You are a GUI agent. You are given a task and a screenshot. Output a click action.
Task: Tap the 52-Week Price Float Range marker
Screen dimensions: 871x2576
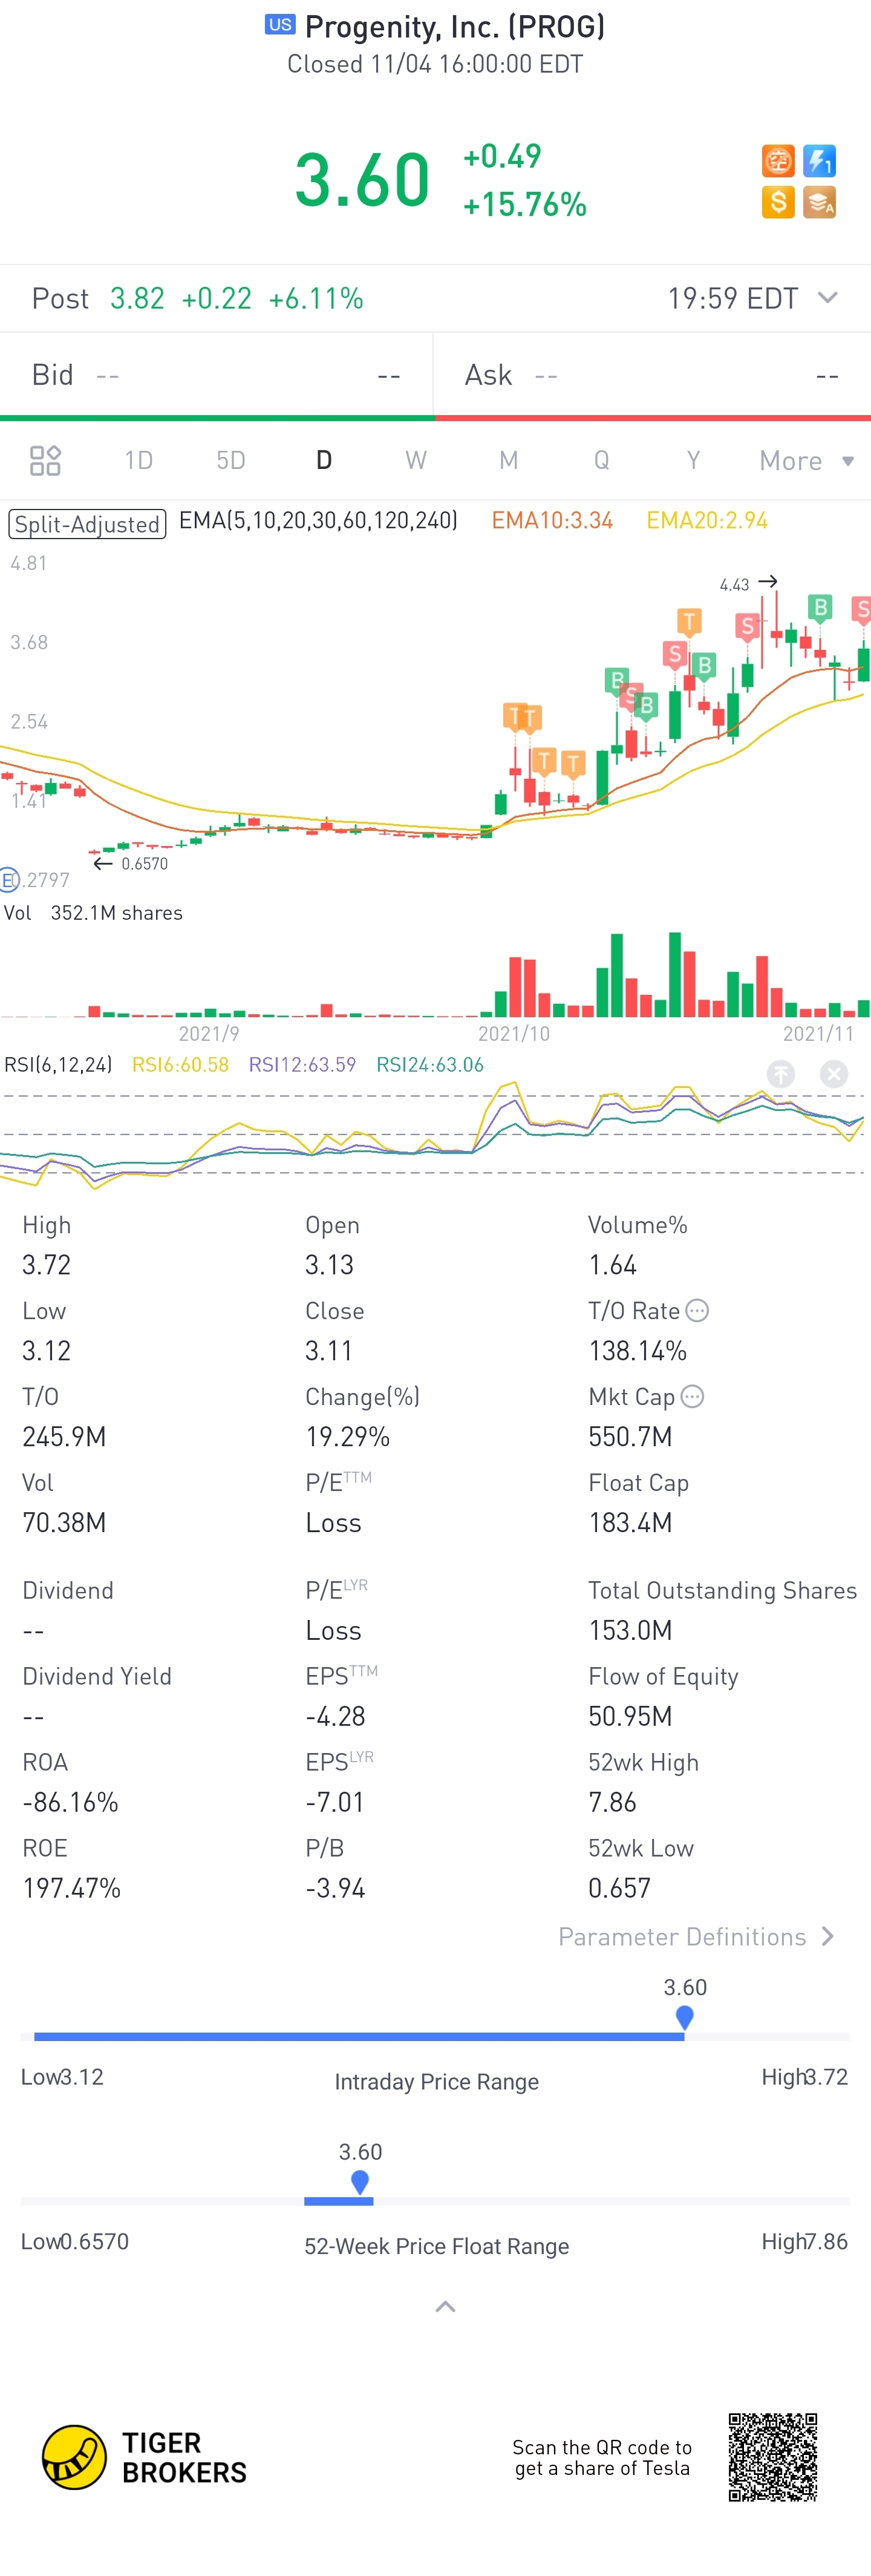point(360,2181)
